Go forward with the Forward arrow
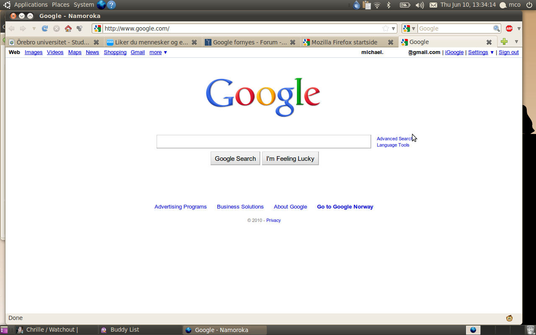 23,28
